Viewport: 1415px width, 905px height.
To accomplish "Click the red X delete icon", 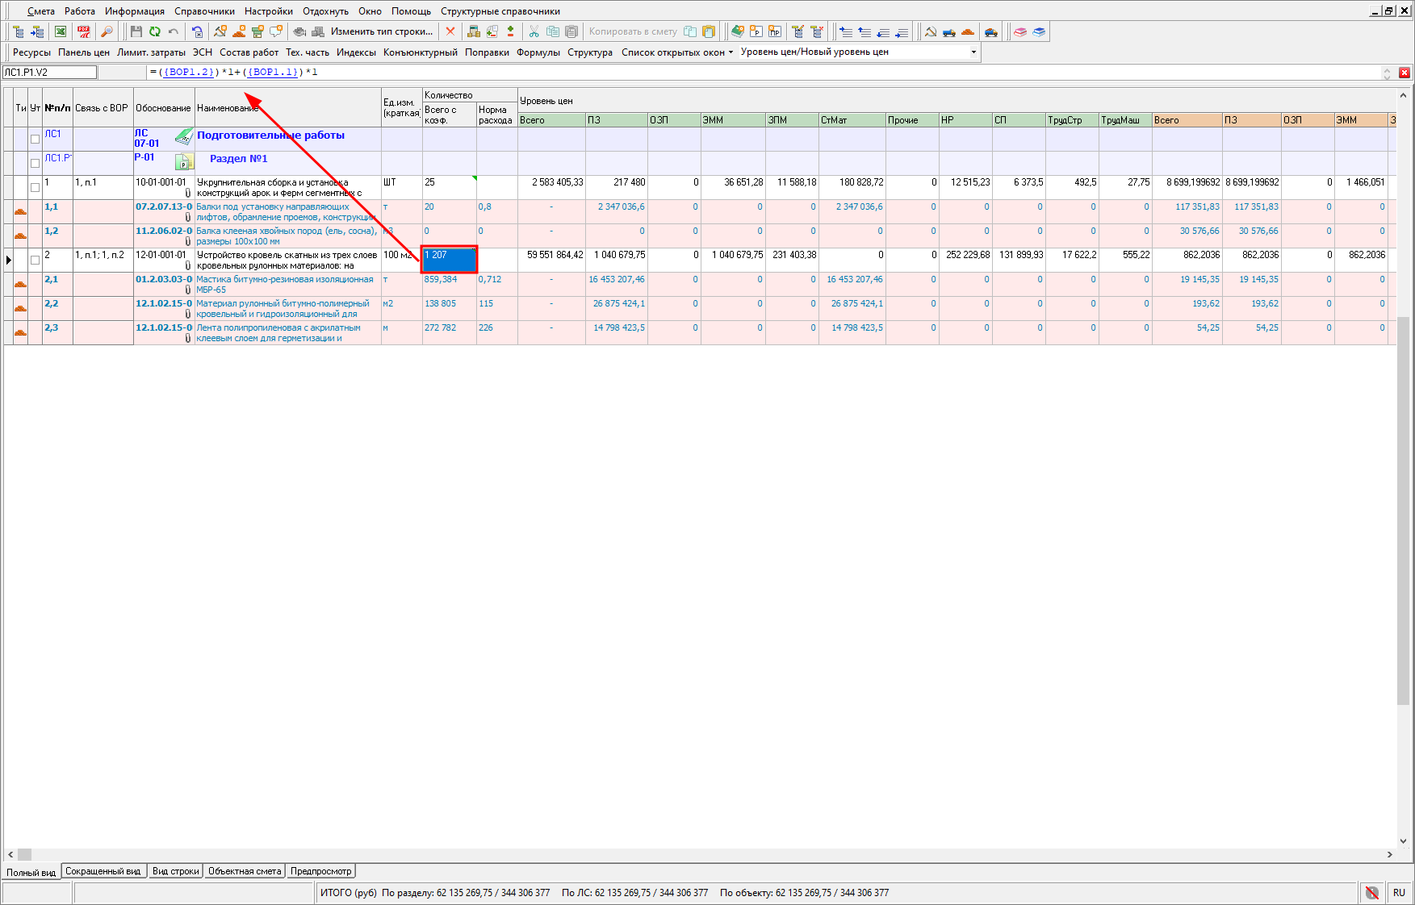I will (450, 31).
